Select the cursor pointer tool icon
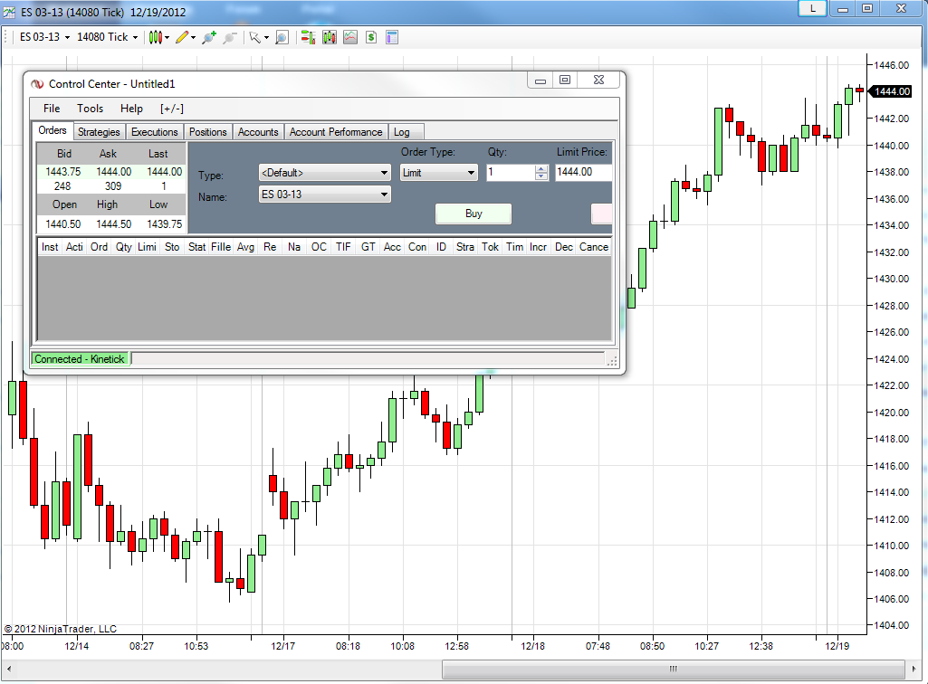The width and height of the screenshot is (928, 684). coord(255,37)
